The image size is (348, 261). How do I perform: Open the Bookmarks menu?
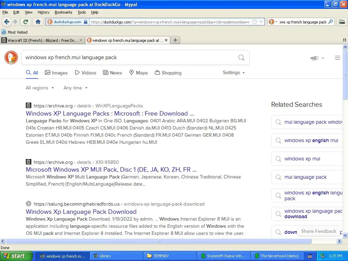[x=63, y=12]
